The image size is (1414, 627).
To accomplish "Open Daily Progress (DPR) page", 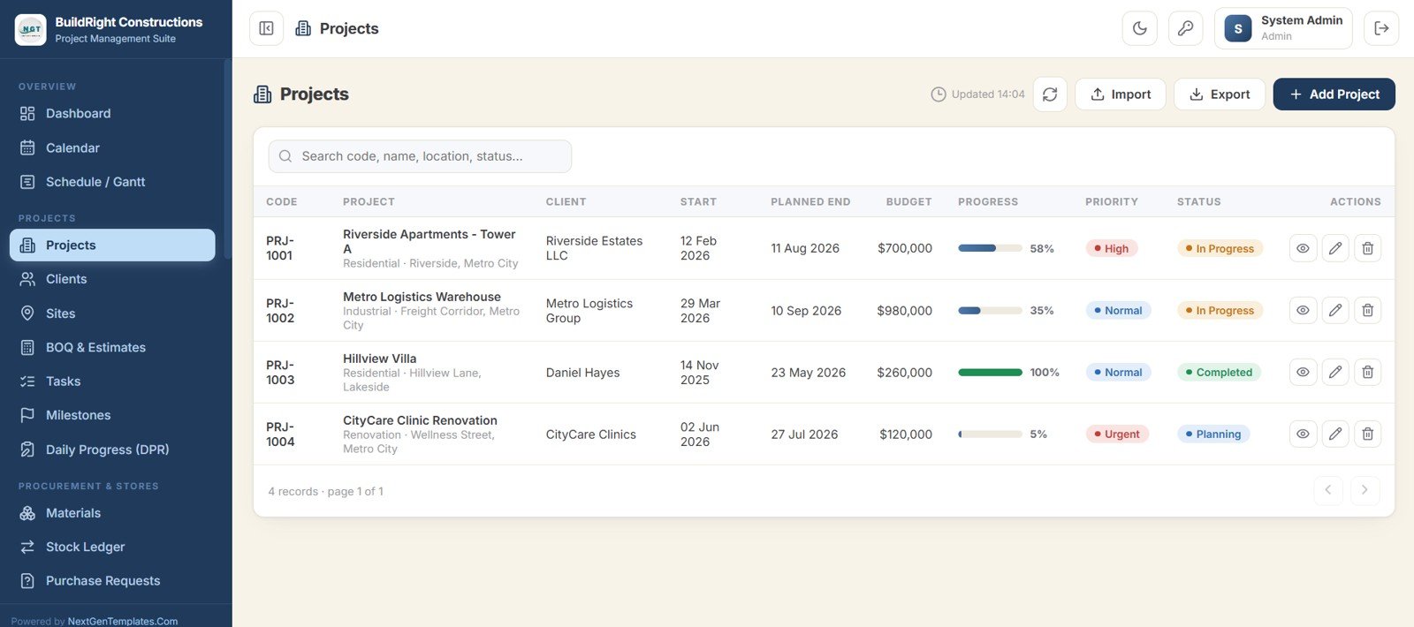I will (112, 449).
